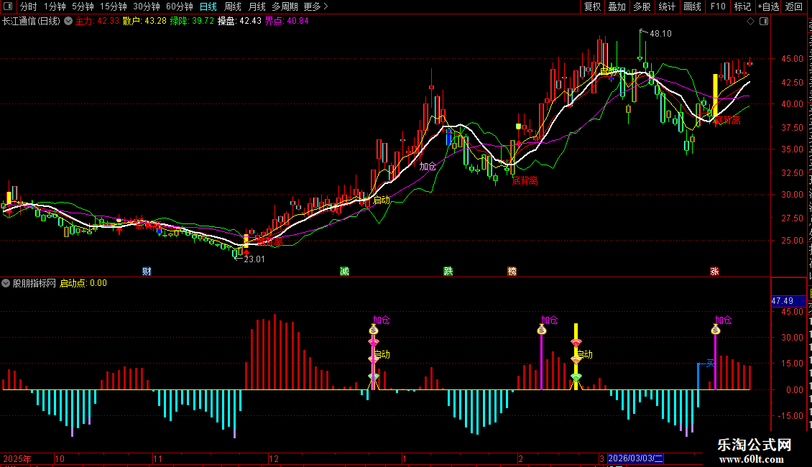The height and width of the screenshot is (467, 812).
Task: Click the 涨 event marker icon
Action: click(715, 272)
